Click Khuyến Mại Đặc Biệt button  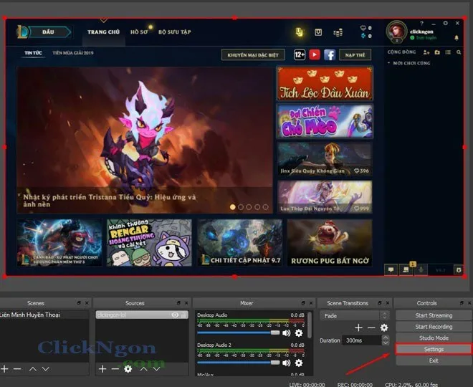253,55
